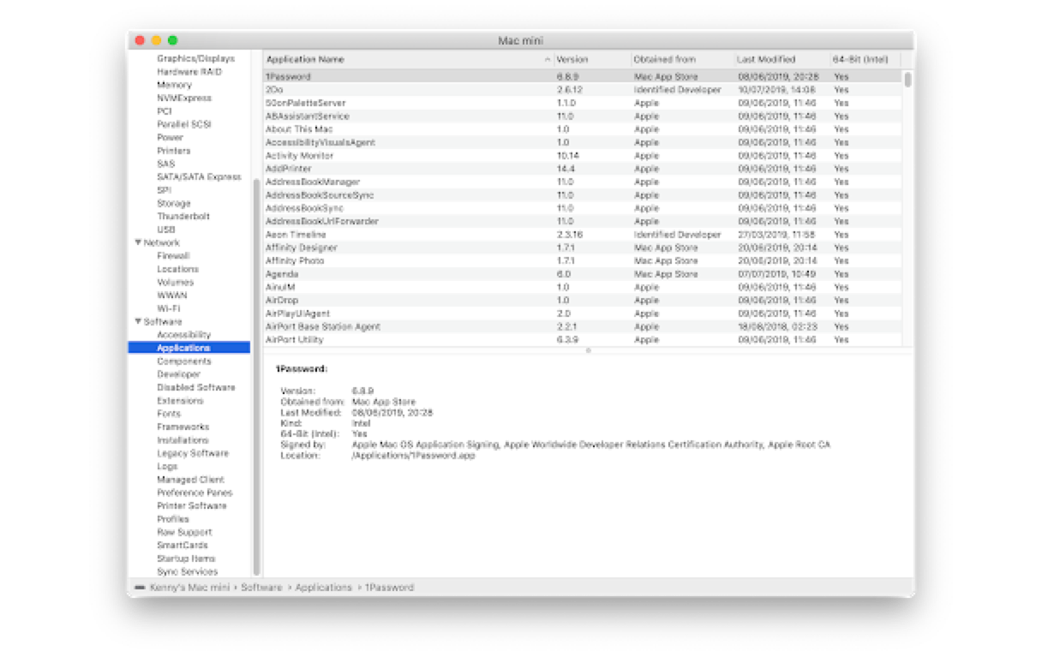Sort by Last Modified column header

(x=781, y=60)
